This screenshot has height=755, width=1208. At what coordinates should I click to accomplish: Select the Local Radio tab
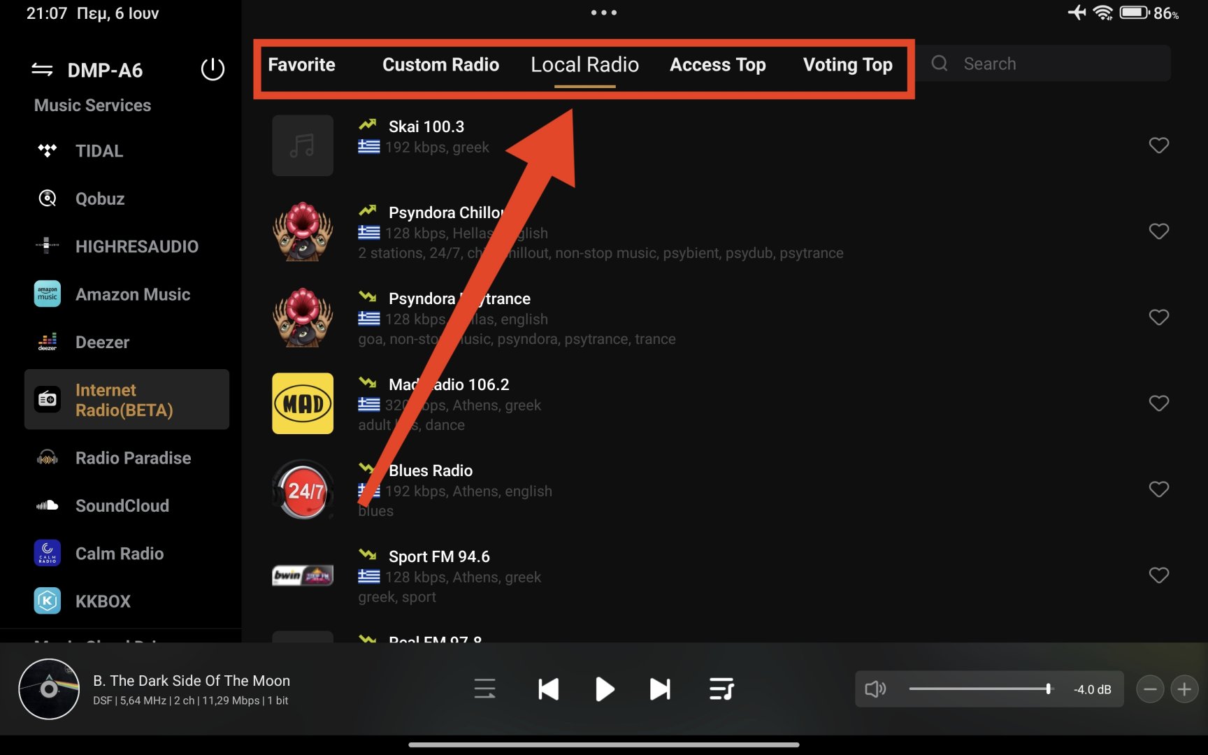[x=584, y=64]
